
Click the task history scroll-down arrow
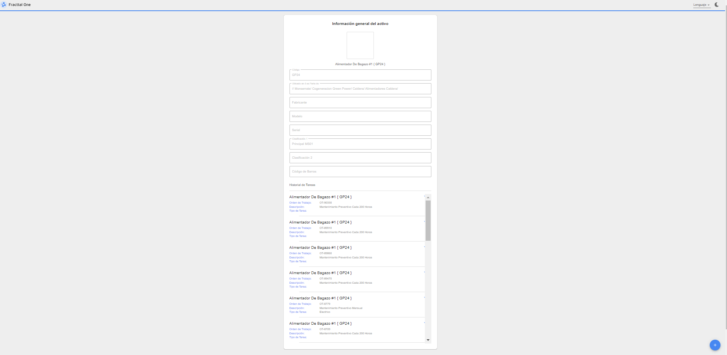tap(428, 340)
